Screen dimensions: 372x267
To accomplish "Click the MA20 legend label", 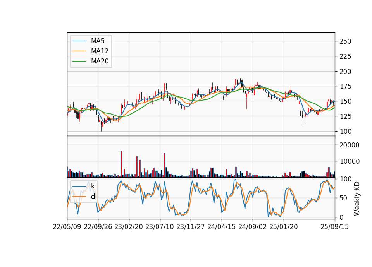I will tap(100, 61).
